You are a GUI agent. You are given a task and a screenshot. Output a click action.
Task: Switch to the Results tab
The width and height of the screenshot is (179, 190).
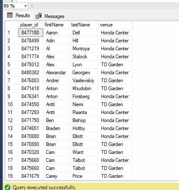pyautogui.click(x=18, y=16)
